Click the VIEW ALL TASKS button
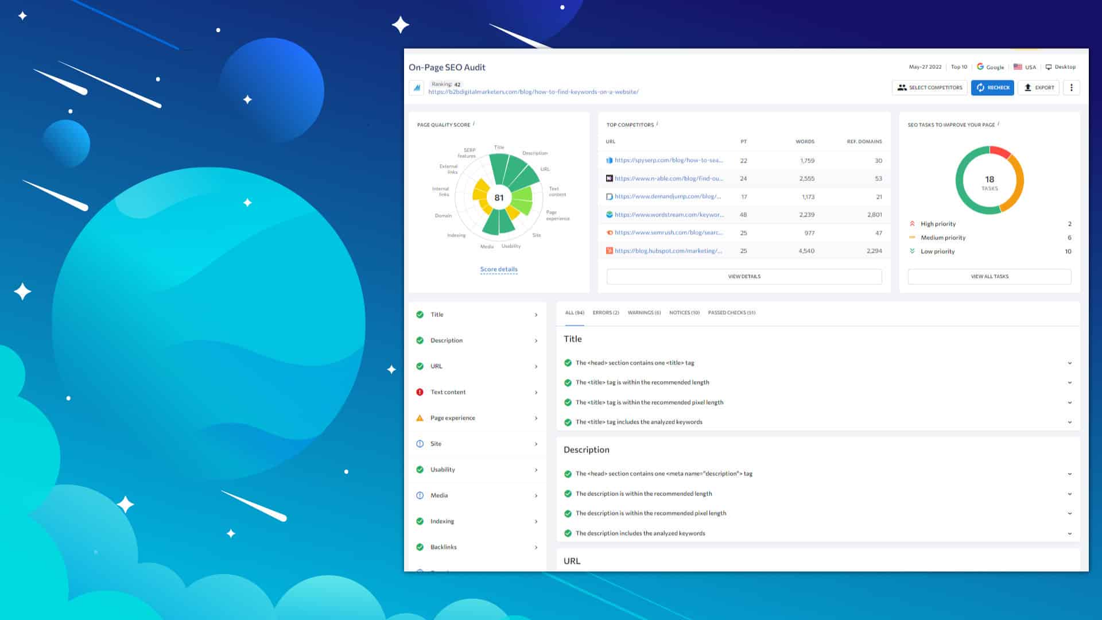 [989, 276]
